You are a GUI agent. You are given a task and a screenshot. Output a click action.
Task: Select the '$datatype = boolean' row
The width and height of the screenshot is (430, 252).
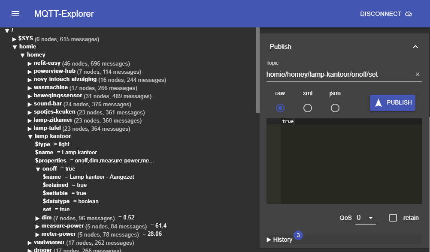tap(70, 201)
